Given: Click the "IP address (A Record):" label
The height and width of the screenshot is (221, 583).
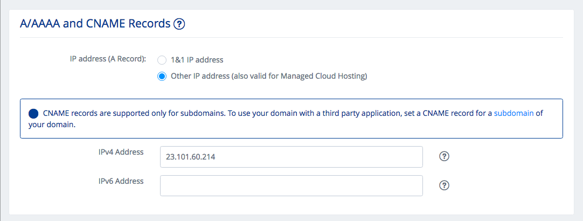Looking at the screenshot, I should click(x=108, y=59).
